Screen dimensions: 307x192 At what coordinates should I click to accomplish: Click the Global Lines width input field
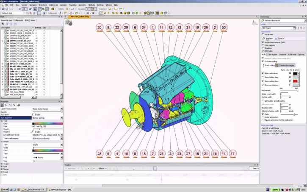pyautogui.click(x=284, y=93)
